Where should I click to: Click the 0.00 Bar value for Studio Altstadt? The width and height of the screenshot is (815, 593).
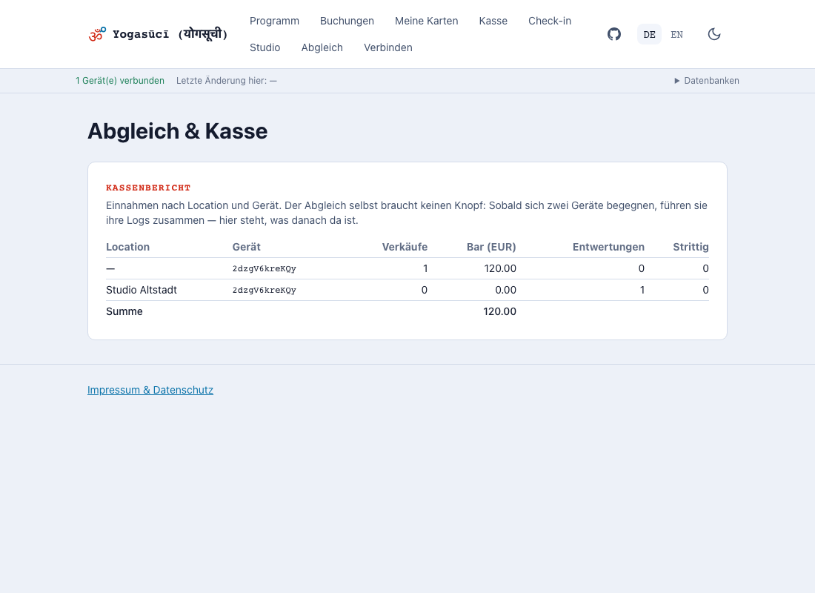[506, 291]
